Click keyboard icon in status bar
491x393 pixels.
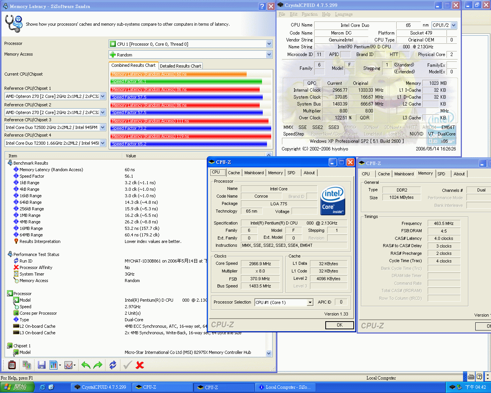471,377
